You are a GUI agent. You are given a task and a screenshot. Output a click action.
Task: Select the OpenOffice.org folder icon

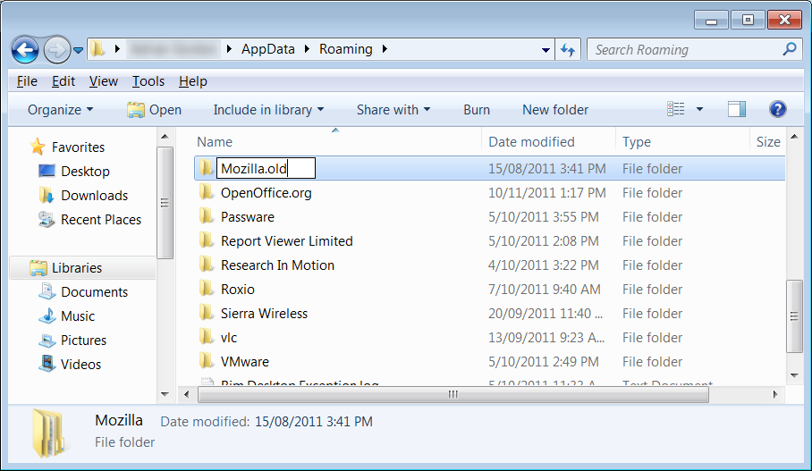206,192
